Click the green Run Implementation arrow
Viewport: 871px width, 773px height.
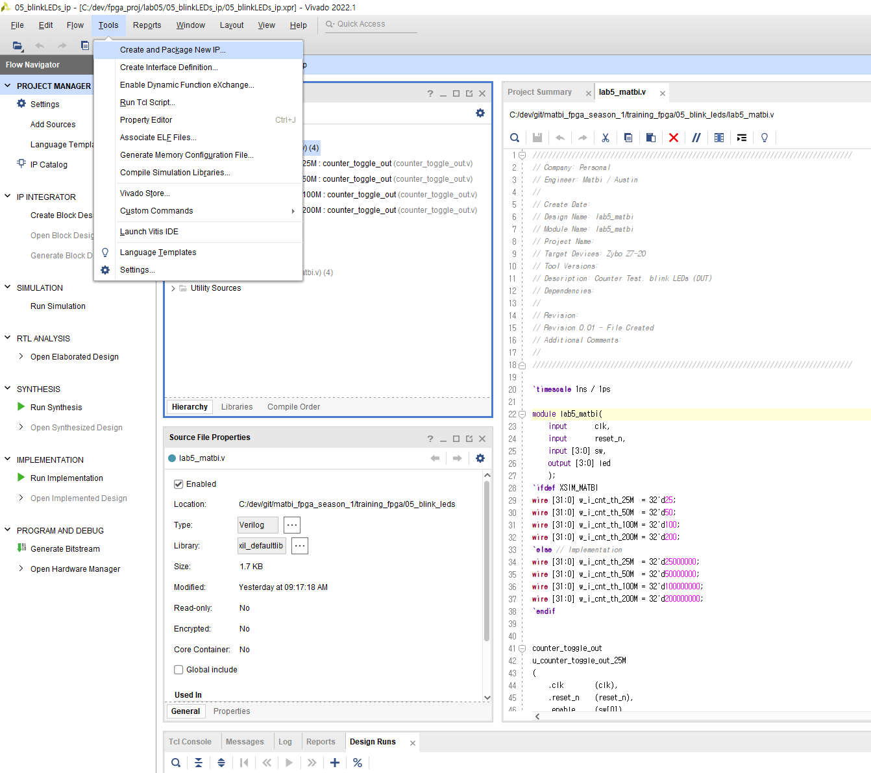pyautogui.click(x=21, y=478)
